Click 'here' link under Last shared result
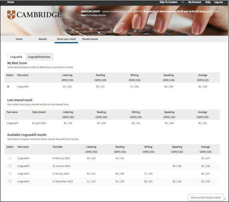This screenshot has width=229, height=202. 66,104
